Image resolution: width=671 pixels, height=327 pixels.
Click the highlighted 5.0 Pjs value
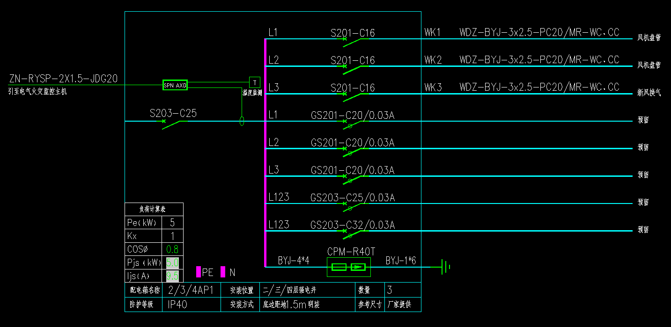point(172,262)
